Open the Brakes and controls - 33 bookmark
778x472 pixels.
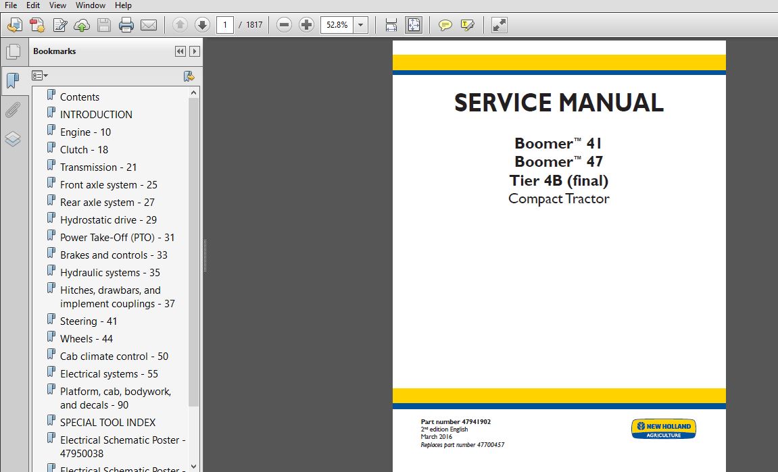(x=114, y=255)
